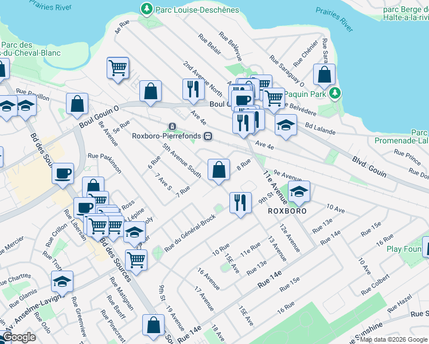Open the school marker on Bd Lalande

[286, 126]
